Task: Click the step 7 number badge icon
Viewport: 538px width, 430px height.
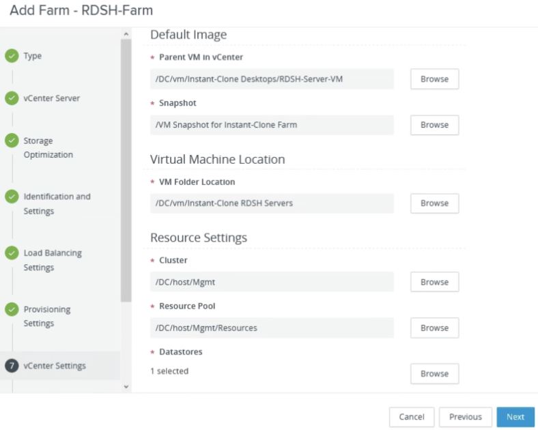Action: click(x=12, y=365)
